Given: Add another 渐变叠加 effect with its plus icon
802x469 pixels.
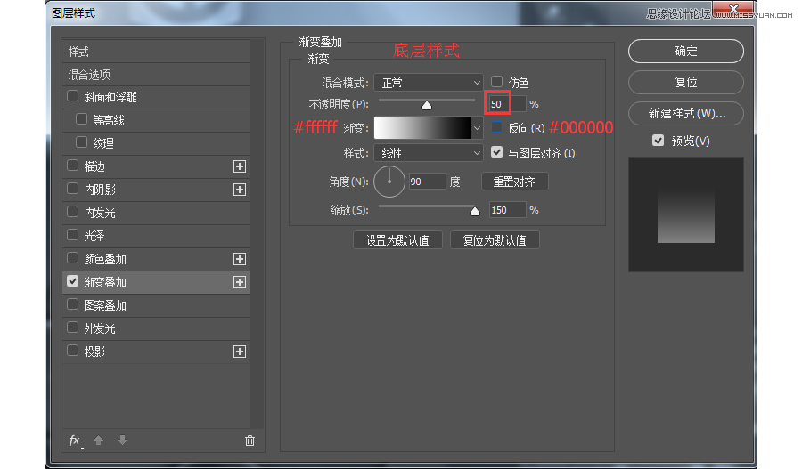Looking at the screenshot, I should coord(240,282).
